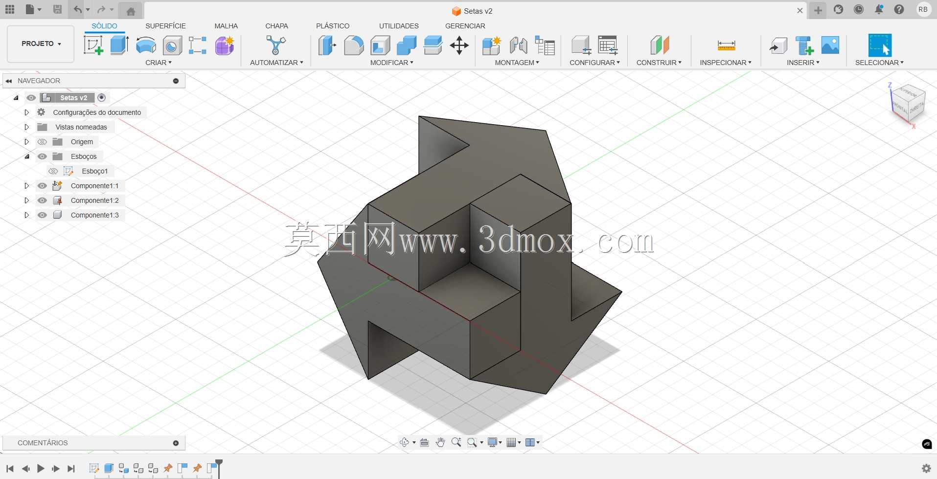
Task: Select the Hole tool
Action: click(172, 45)
